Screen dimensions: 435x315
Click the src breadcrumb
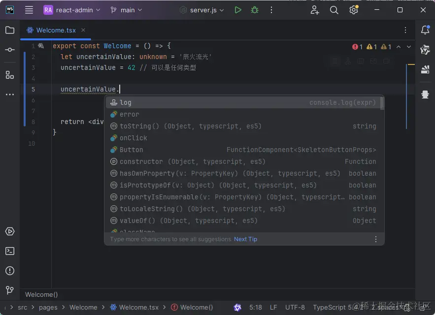point(23,307)
